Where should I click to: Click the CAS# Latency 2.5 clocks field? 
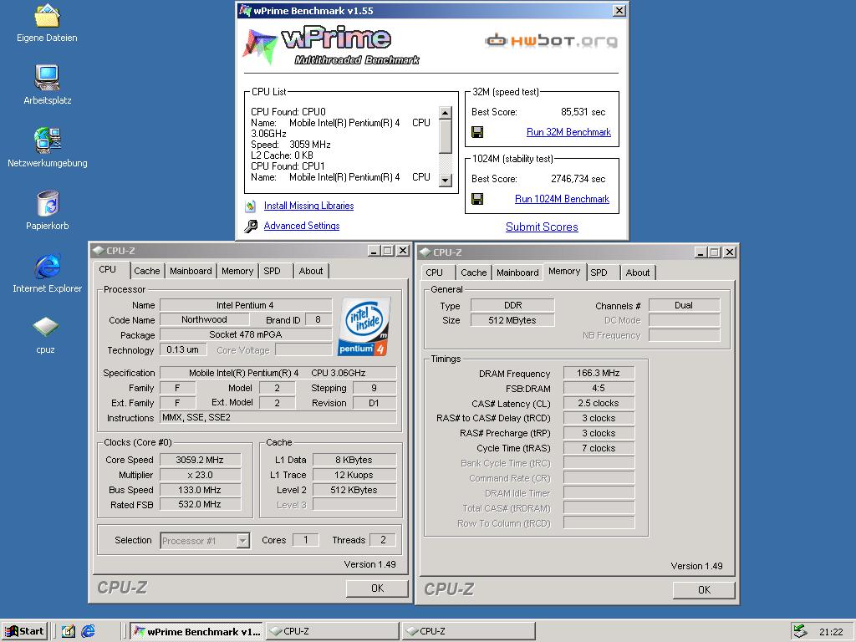point(599,404)
